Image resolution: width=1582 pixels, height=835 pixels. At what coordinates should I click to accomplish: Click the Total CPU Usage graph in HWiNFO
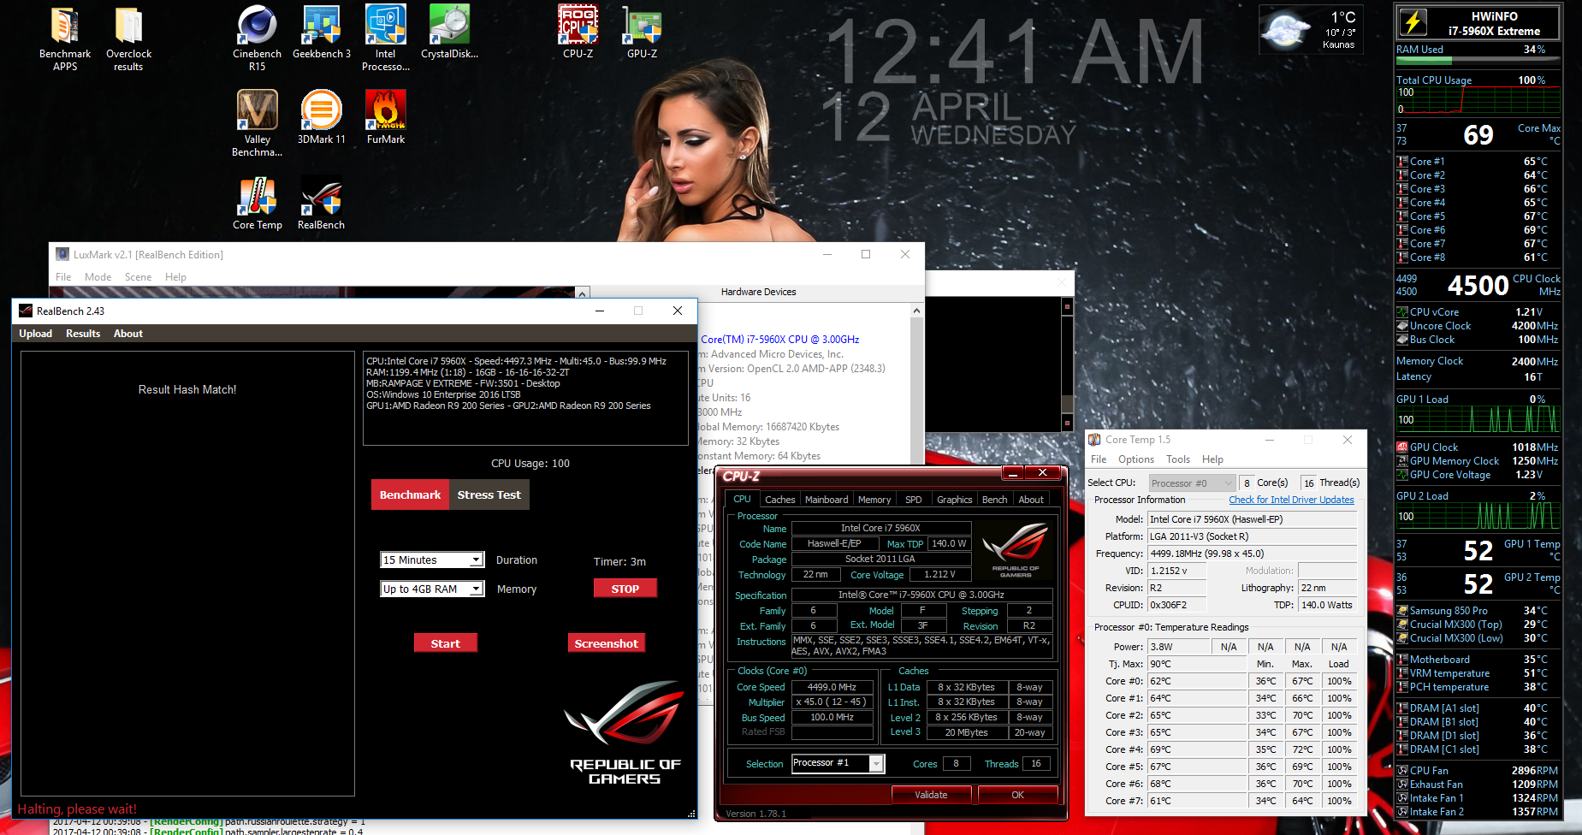point(1478,100)
